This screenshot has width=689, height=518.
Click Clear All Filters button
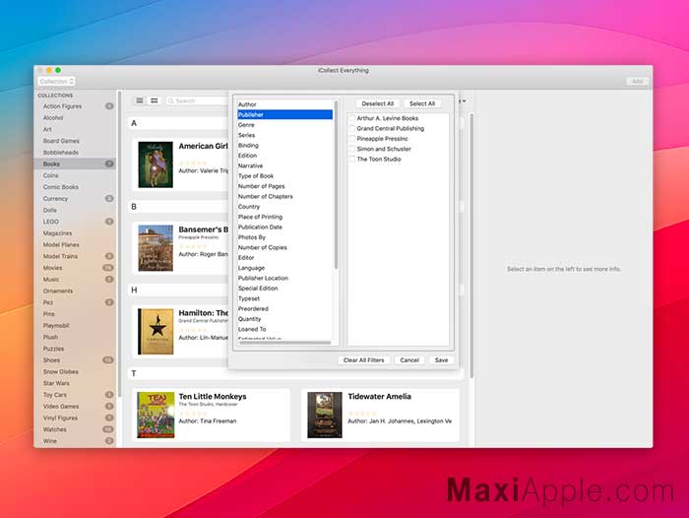(364, 360)
